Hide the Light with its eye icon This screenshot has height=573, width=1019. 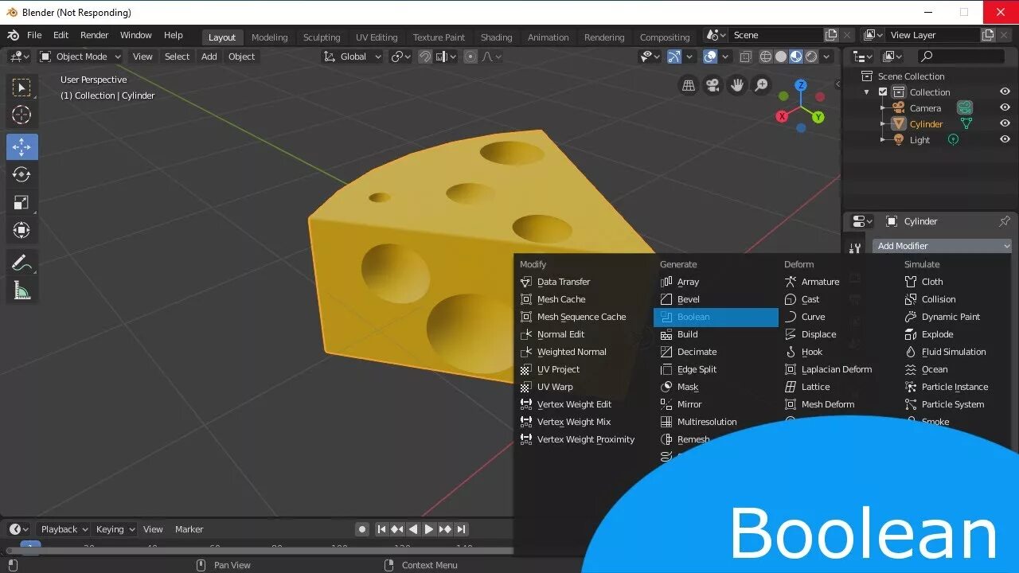click(1005, 139)
